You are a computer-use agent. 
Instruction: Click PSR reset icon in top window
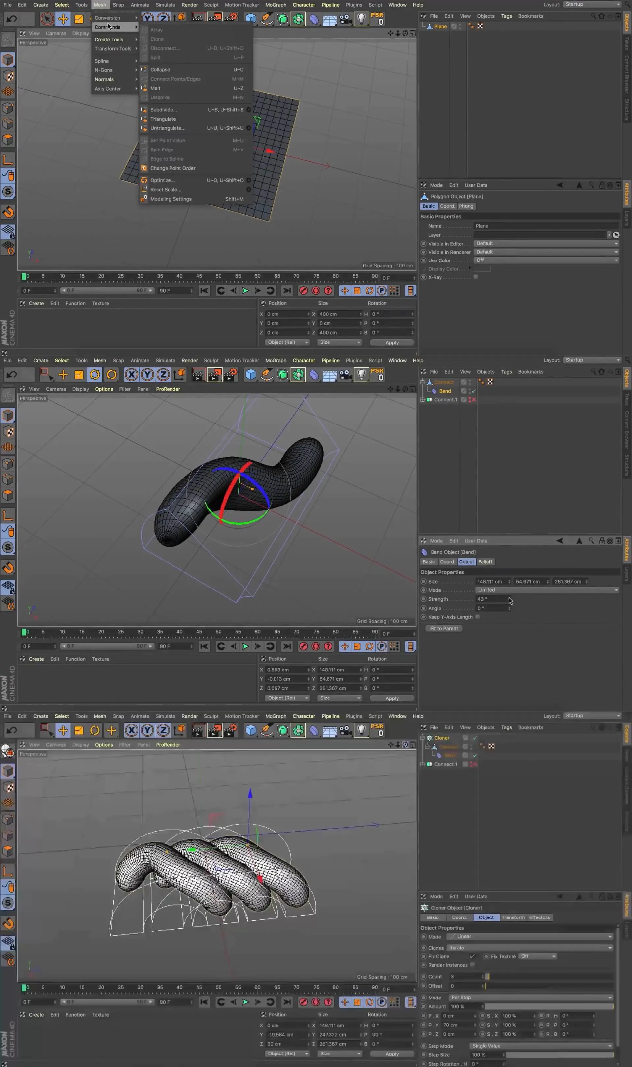coord(377,18)
